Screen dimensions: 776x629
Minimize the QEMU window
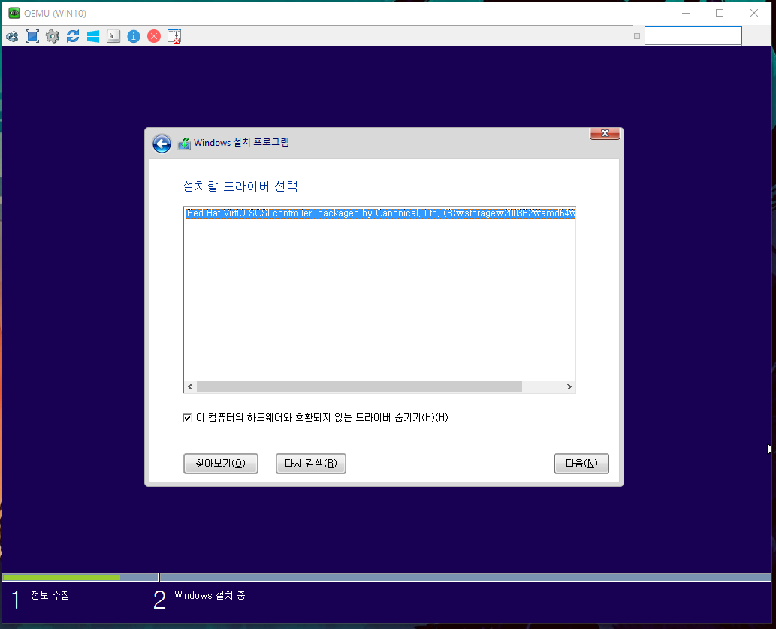point(686,13)
